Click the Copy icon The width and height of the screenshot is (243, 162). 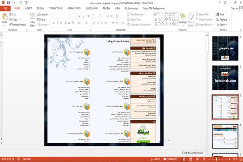point(10,19)
